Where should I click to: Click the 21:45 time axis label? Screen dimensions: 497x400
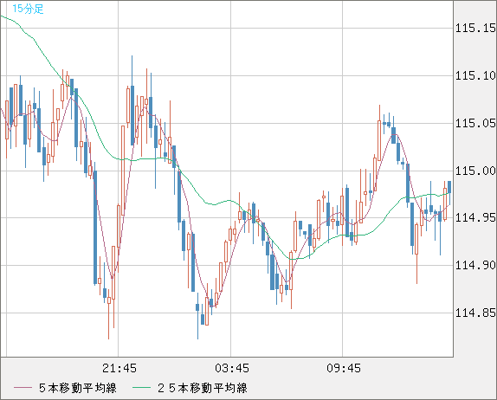(x=119, y=368)
